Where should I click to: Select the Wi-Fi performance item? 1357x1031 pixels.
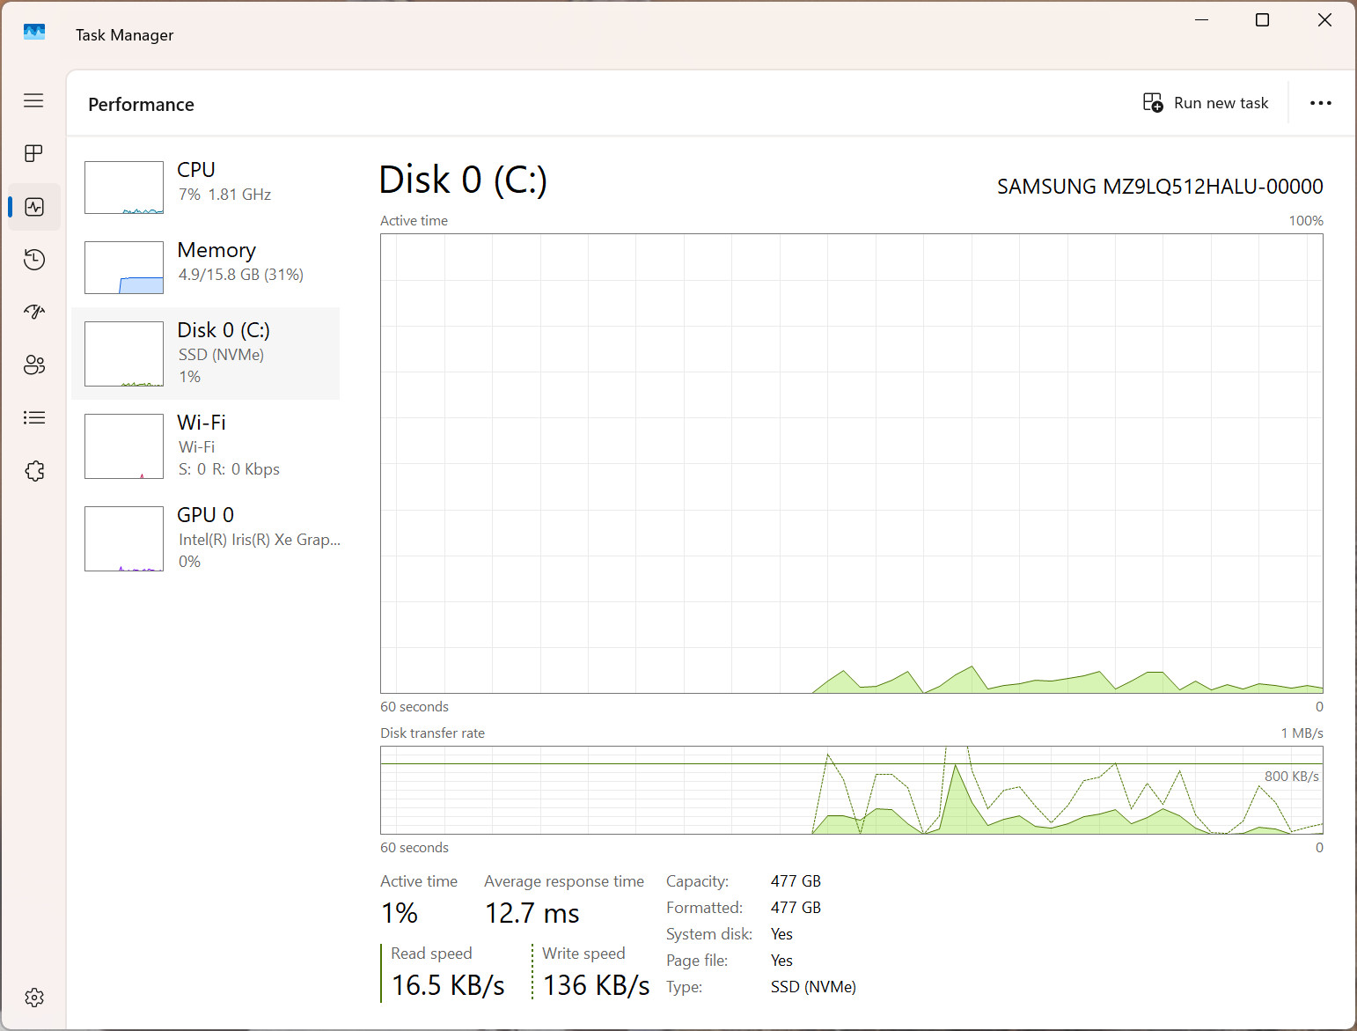click(x=205, y=446)
